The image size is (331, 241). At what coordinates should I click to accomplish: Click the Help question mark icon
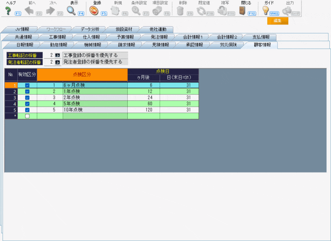point(7,11)
